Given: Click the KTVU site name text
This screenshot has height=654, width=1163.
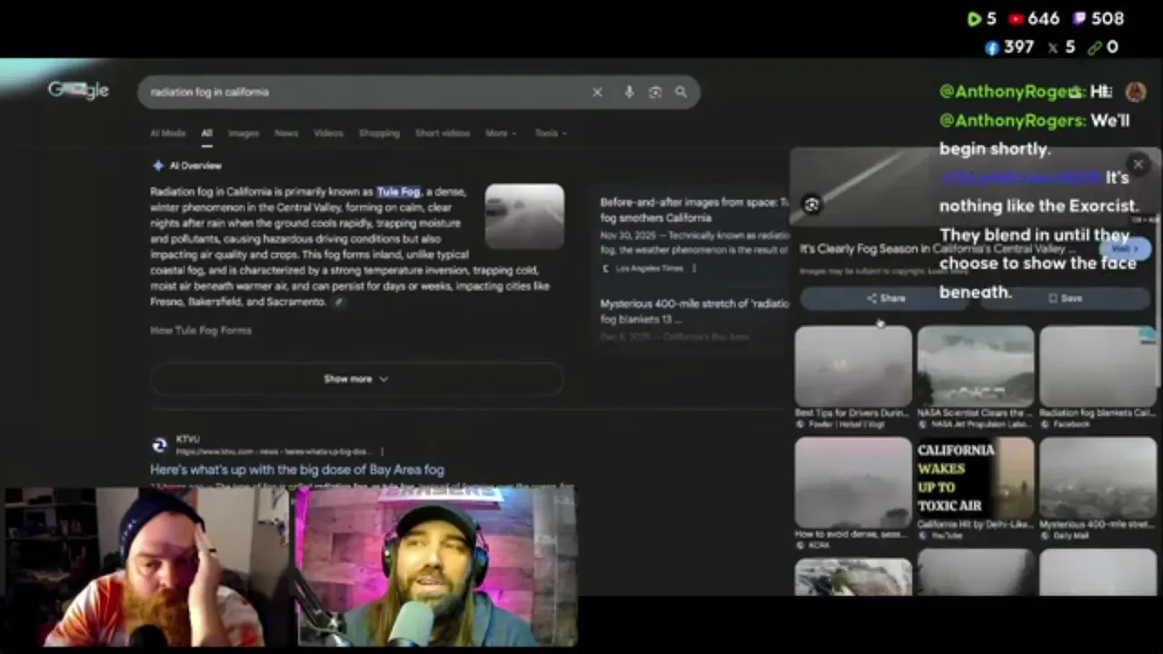Looking at the screenshot, I should [x=187, y=440].
